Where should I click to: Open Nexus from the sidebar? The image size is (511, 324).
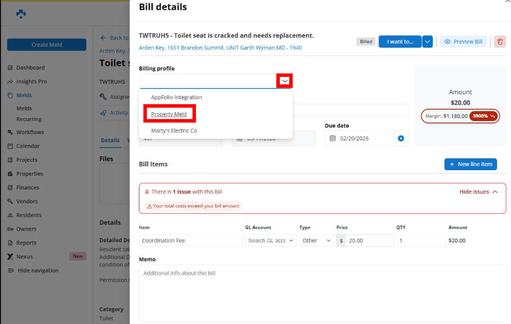tap(25, 257)
